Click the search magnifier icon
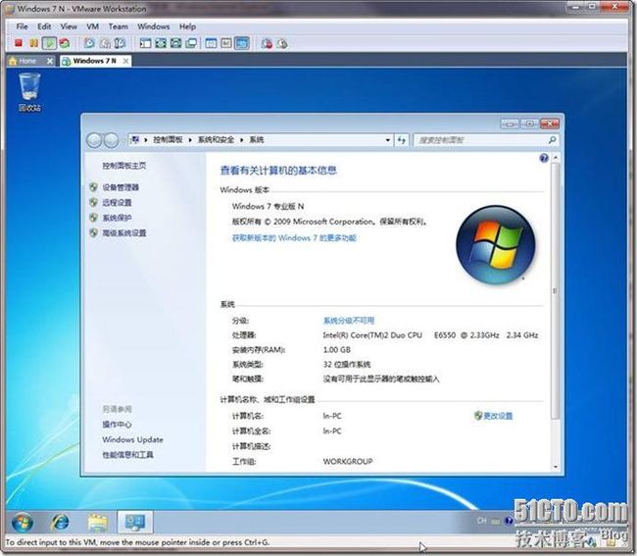This screenshot has width=637, height=556. point(552,140)
